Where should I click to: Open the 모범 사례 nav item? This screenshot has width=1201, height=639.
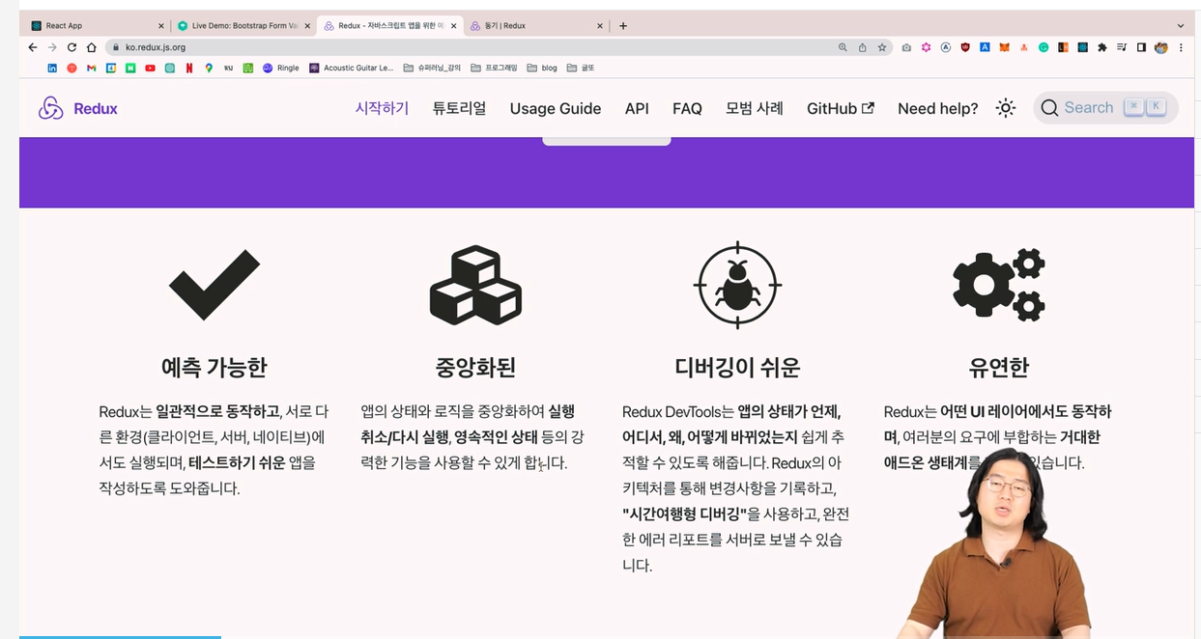click(755, 108)
